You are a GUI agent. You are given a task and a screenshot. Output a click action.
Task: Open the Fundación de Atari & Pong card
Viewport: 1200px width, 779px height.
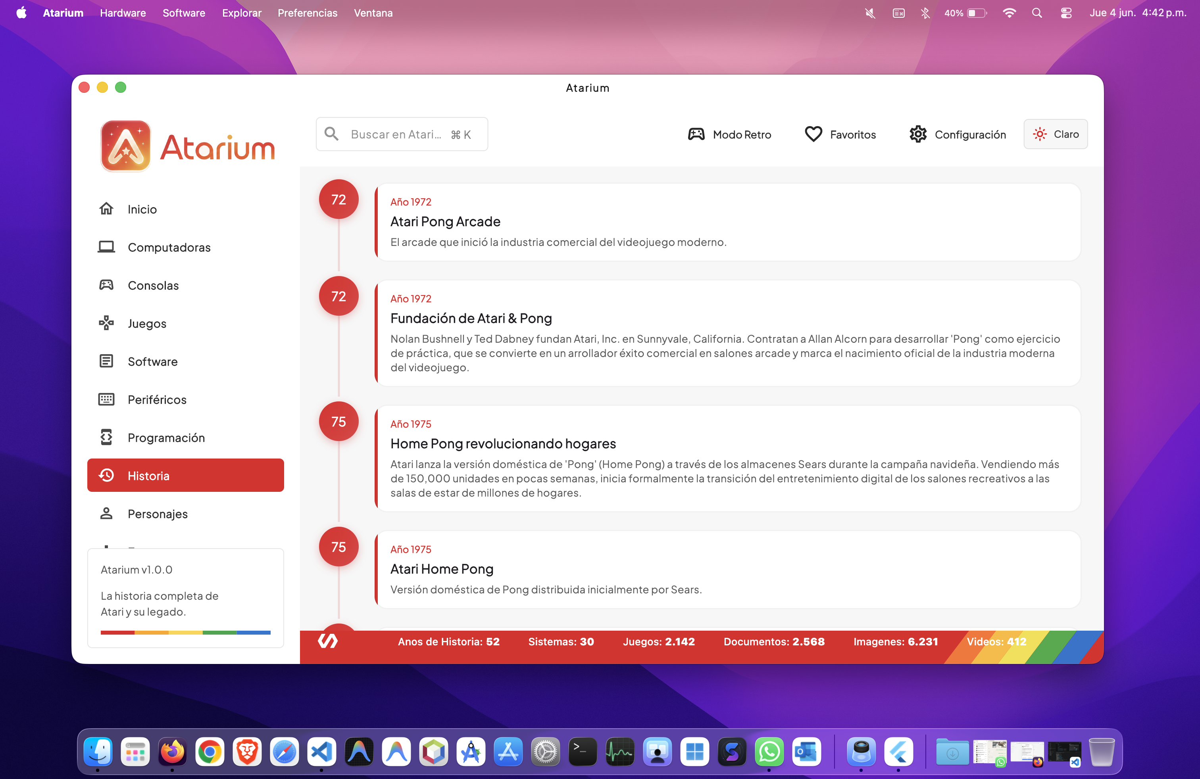[727, 333]
